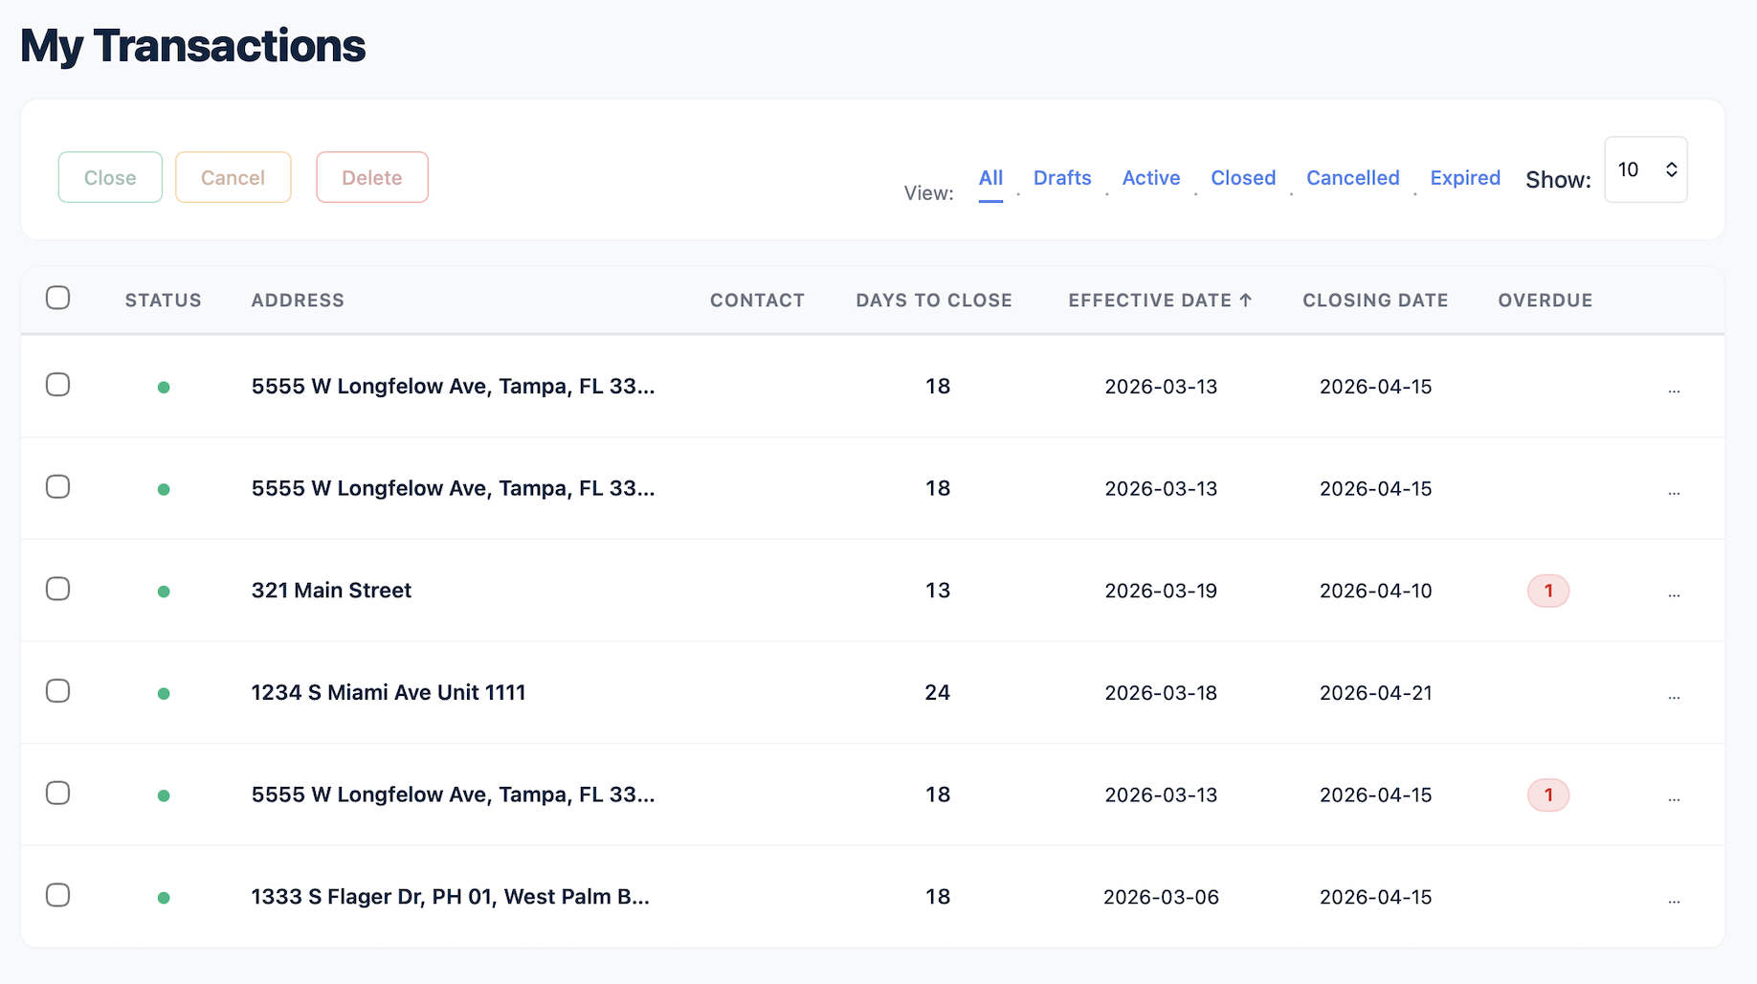Select the 1234 S Miami Ave Unit 1111 checkbox
1757x984 pixels.
coord(58,691)
